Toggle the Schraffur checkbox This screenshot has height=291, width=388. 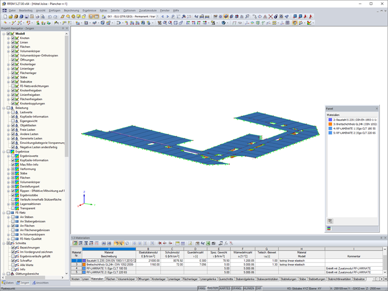(x=13, y=261)
